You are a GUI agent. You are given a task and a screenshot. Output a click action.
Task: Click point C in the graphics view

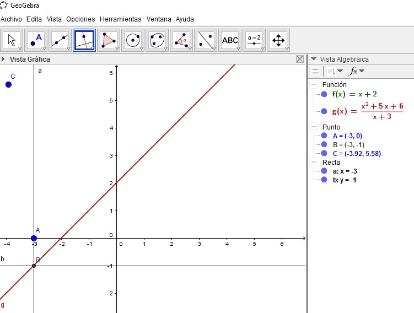tap(8, 84)
